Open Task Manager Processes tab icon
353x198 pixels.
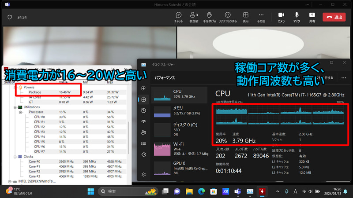pyautogui.click(x=143, y=88)
